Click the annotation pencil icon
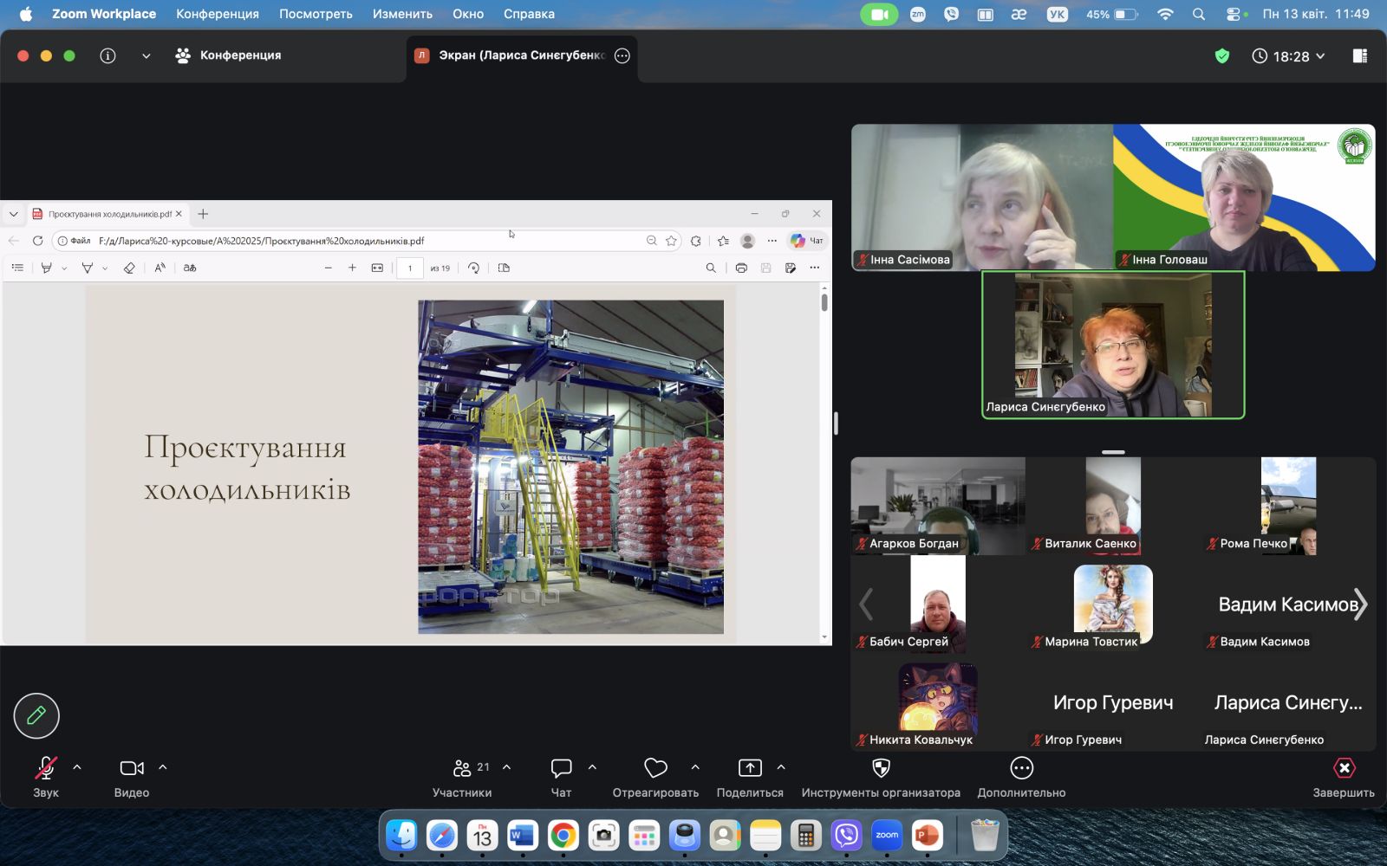This screenshot has height=866, width=1387. [36, 715]
